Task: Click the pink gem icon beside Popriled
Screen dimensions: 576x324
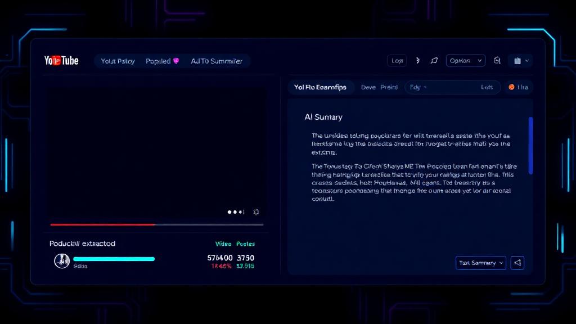Action: coord(176,61)
